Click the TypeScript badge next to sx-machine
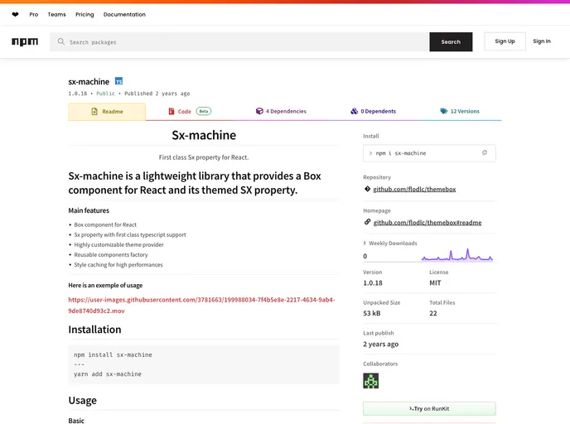The height and width of the screenshot is (424, 570). click(x=118, y=81)
